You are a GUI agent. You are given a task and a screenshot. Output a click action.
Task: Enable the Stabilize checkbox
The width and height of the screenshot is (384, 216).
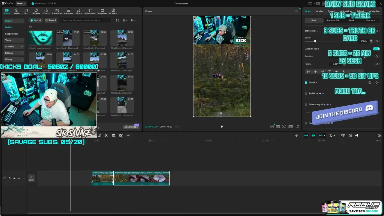(x=306, y=94)
